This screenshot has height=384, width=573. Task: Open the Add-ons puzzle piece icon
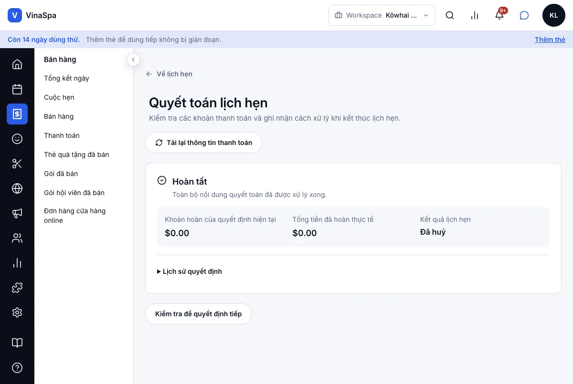17,288
